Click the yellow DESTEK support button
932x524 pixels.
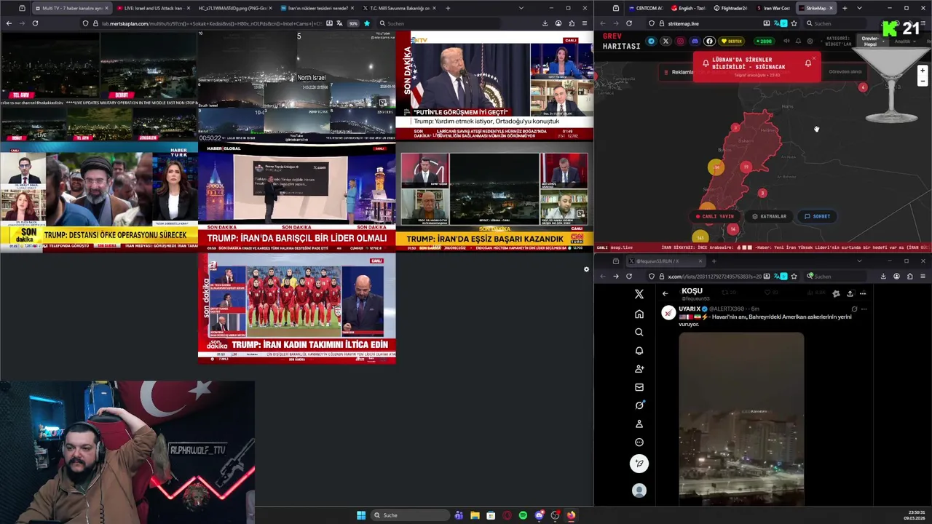click(732, 41)
